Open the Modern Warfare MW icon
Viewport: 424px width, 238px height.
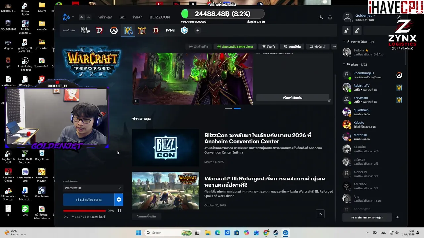tap(170, 30)
